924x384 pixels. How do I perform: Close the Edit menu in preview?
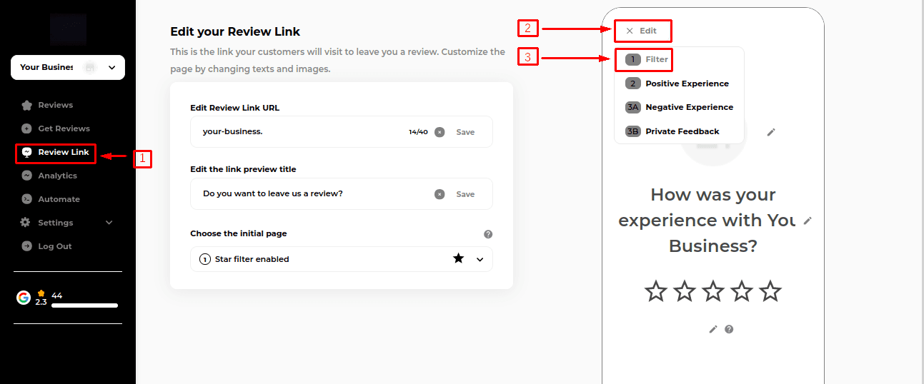coord(630,31)
